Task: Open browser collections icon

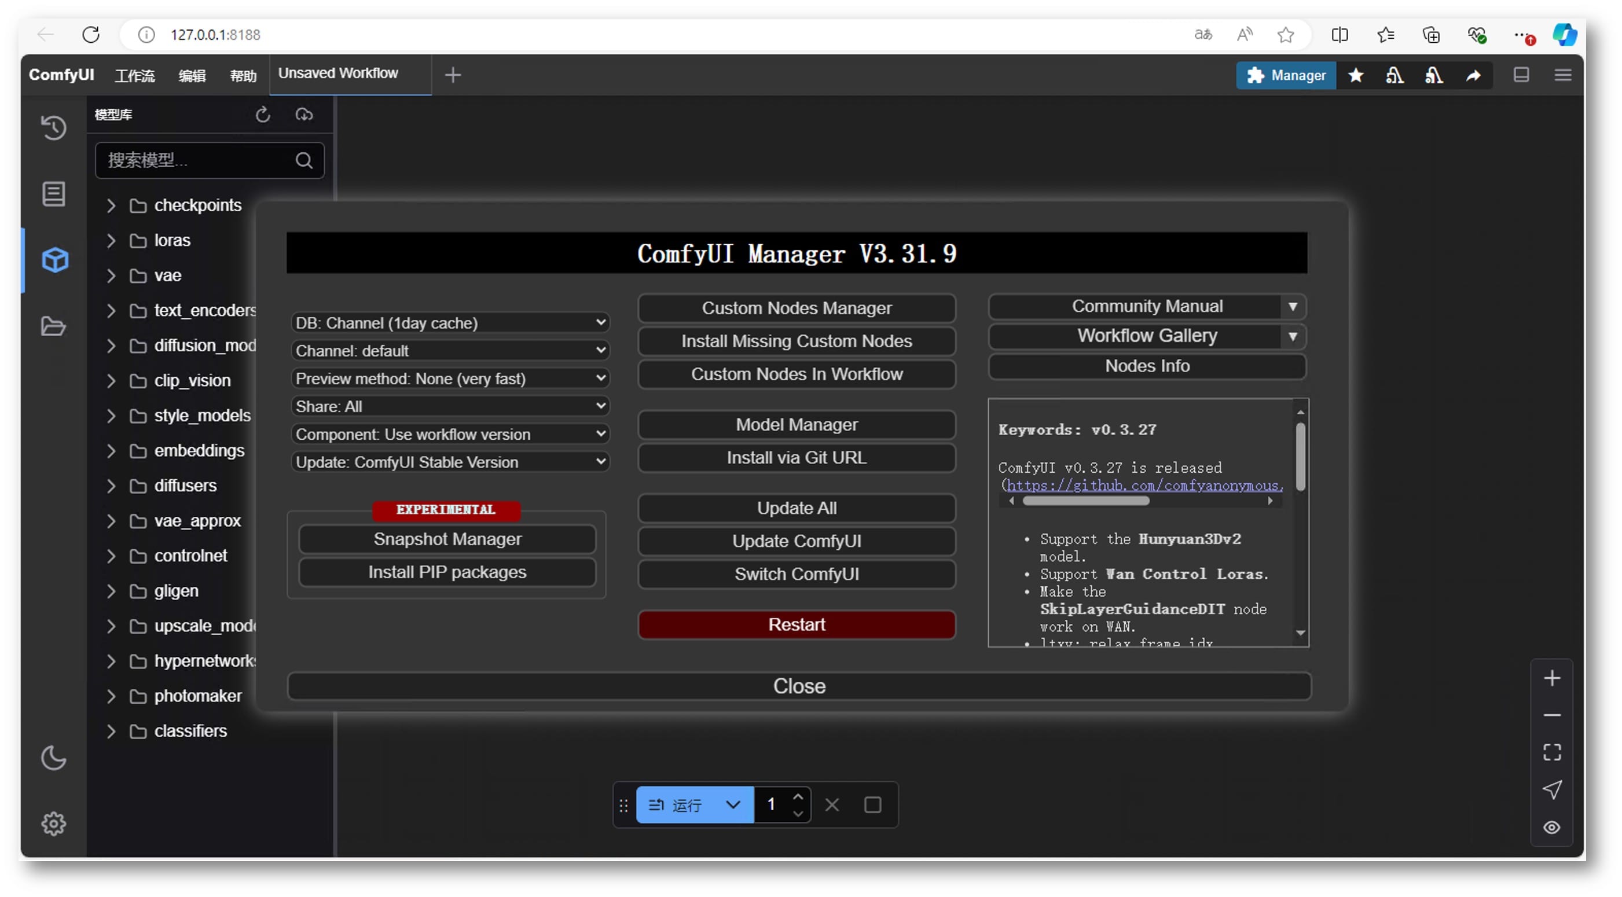Action: coord(1430,35)
